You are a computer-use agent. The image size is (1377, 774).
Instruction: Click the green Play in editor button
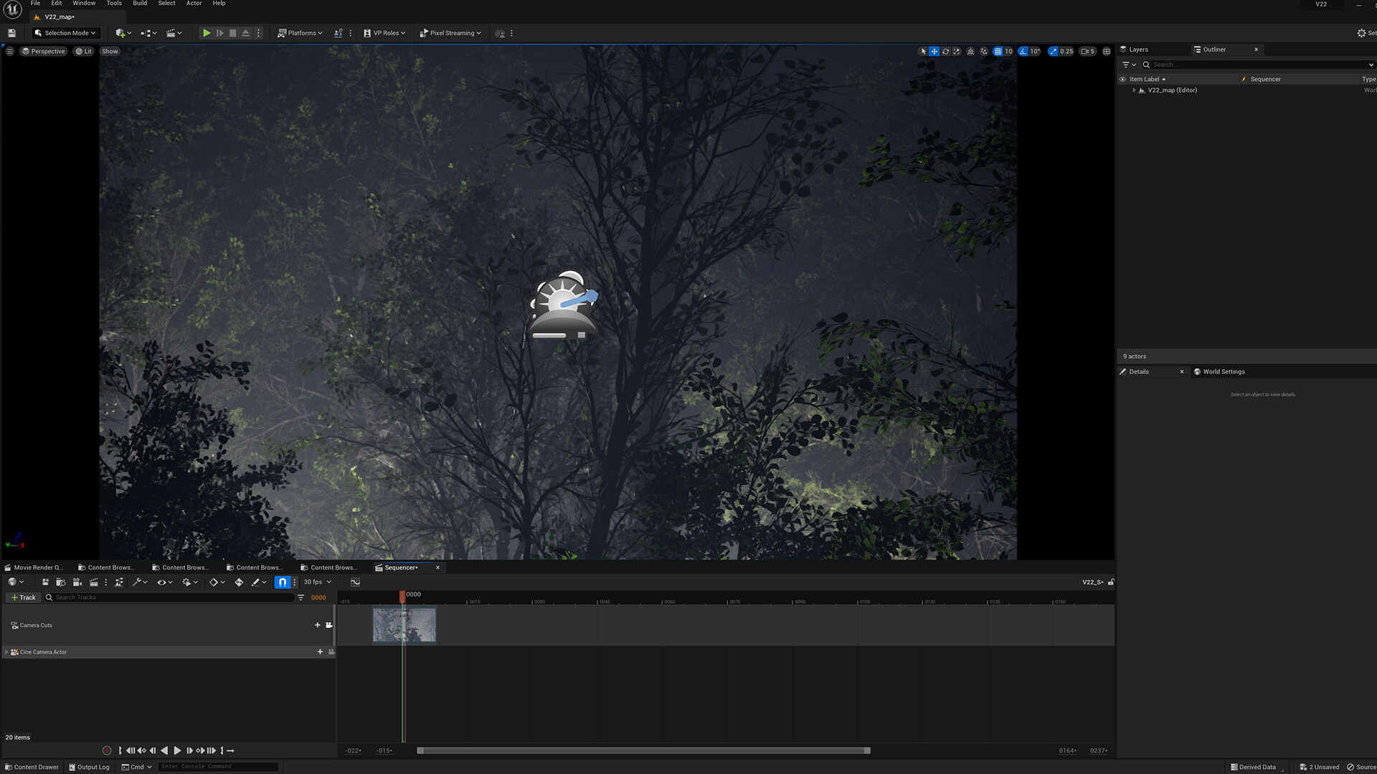[x=207, y=33]
